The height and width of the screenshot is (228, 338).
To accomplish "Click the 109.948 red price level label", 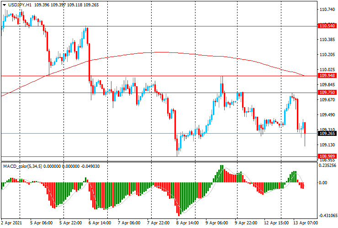I will (x=327, y=76).
